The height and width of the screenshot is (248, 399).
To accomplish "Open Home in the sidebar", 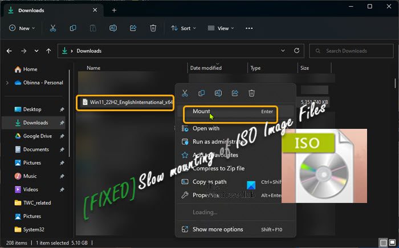I will (30, 69).
